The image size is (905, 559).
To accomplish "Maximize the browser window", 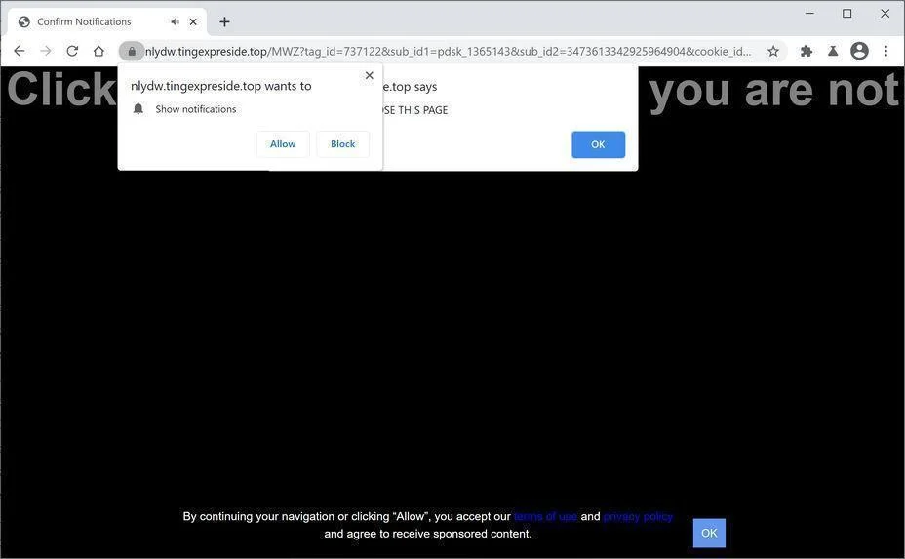I will (x=846, y=13).
